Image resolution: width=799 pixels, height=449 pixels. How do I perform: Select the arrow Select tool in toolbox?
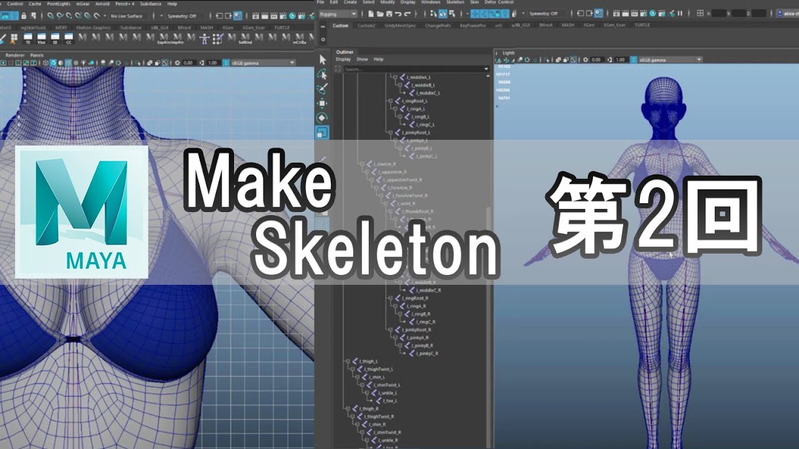click(x=322, y=60)
